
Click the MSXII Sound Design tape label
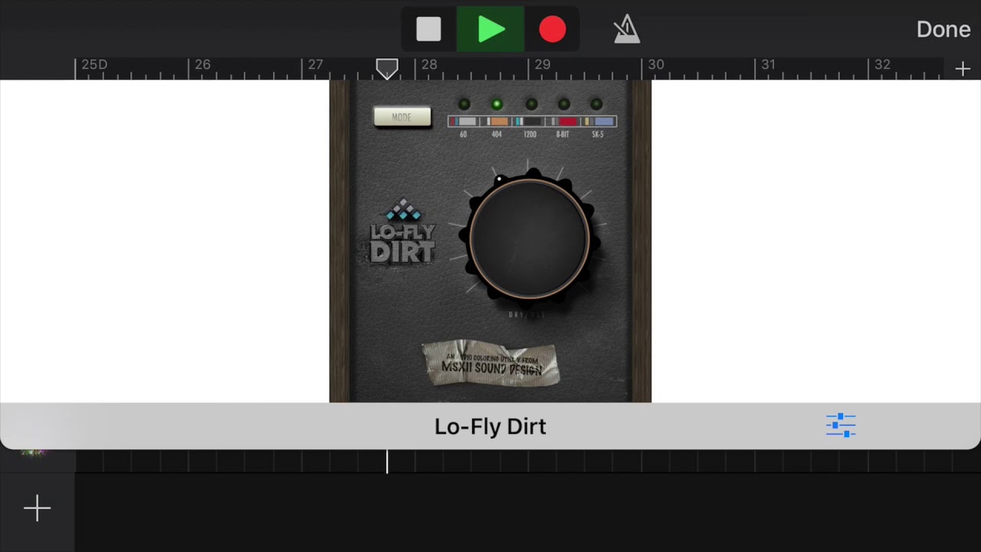490,363
